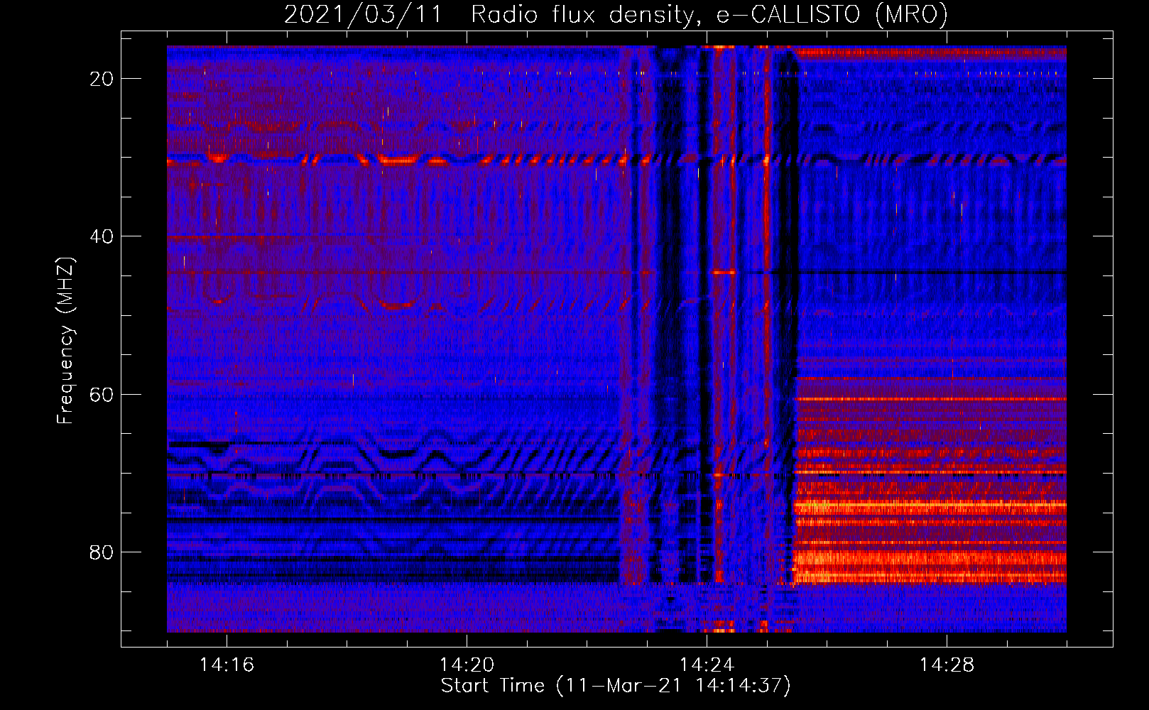The height and width of the screenshot is (710, 1149).
Task: Click the 14:24 time tick label
Action: coord(707,665)
